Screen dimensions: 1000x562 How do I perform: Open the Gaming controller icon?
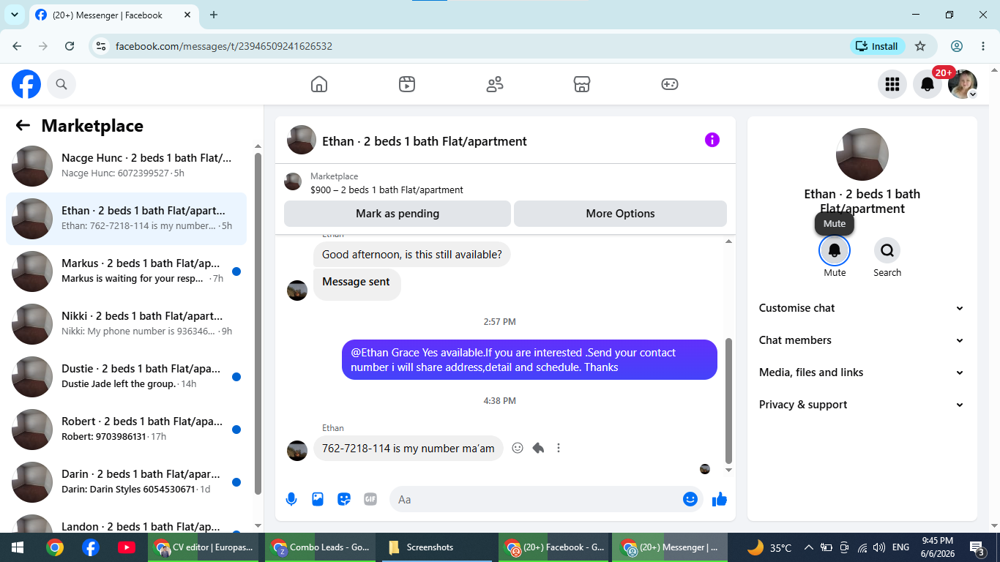pos(670,84)
